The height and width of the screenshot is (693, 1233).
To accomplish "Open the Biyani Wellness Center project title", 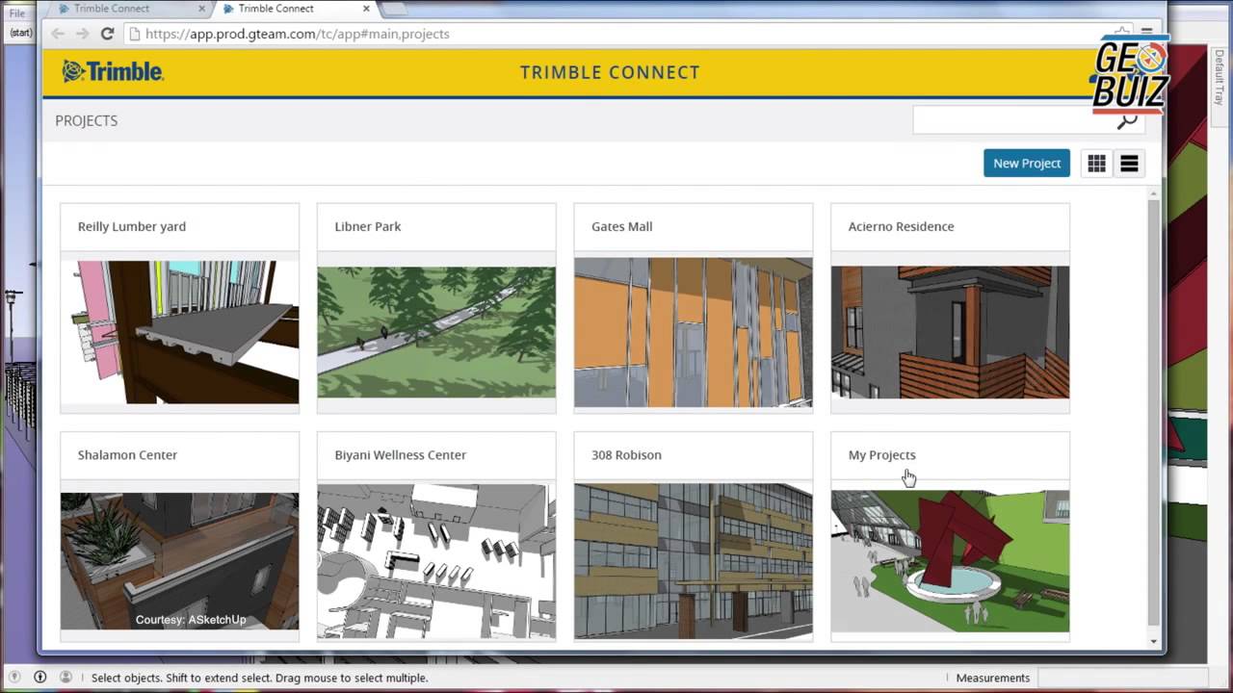I will click(400, 454).
